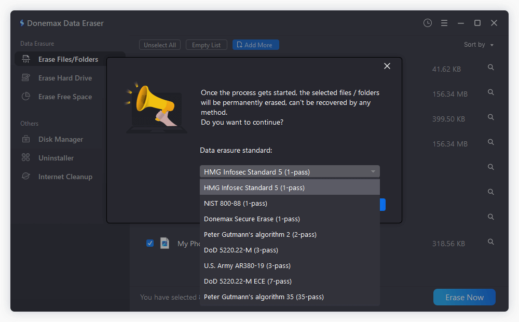Click the magnifier icon beside 399.50 MB
Image resolution: width=519 pixels, height=322 pixels.
click(490, 118)
